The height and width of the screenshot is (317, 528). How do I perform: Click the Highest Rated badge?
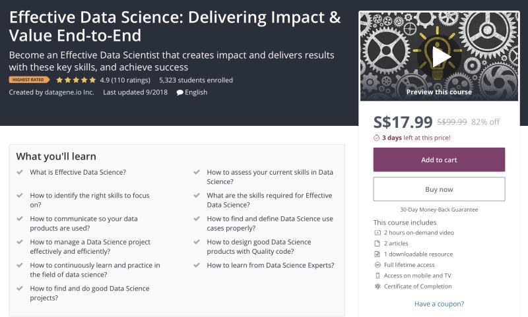[x=29, y=80]
